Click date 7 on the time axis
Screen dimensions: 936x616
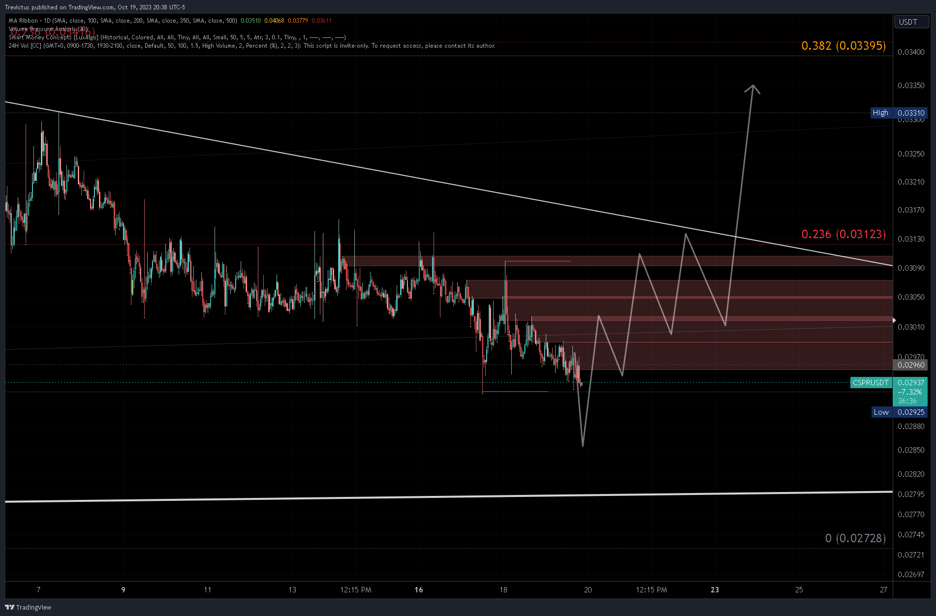[38, 590]
